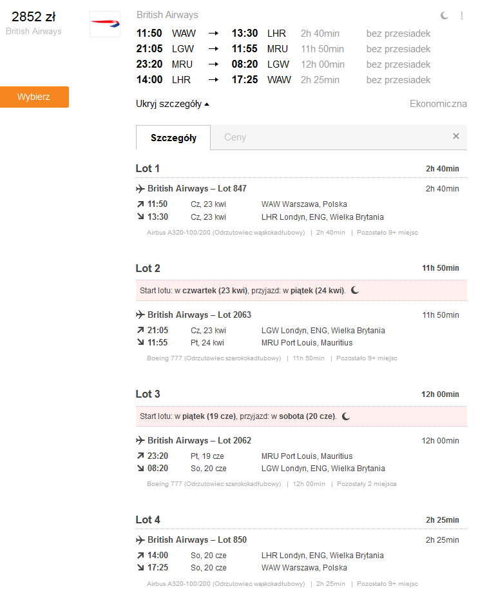Screen dimensions: 478x602
Task: Click the airplane icon beside Lot 2062
Action: (140, 440)
